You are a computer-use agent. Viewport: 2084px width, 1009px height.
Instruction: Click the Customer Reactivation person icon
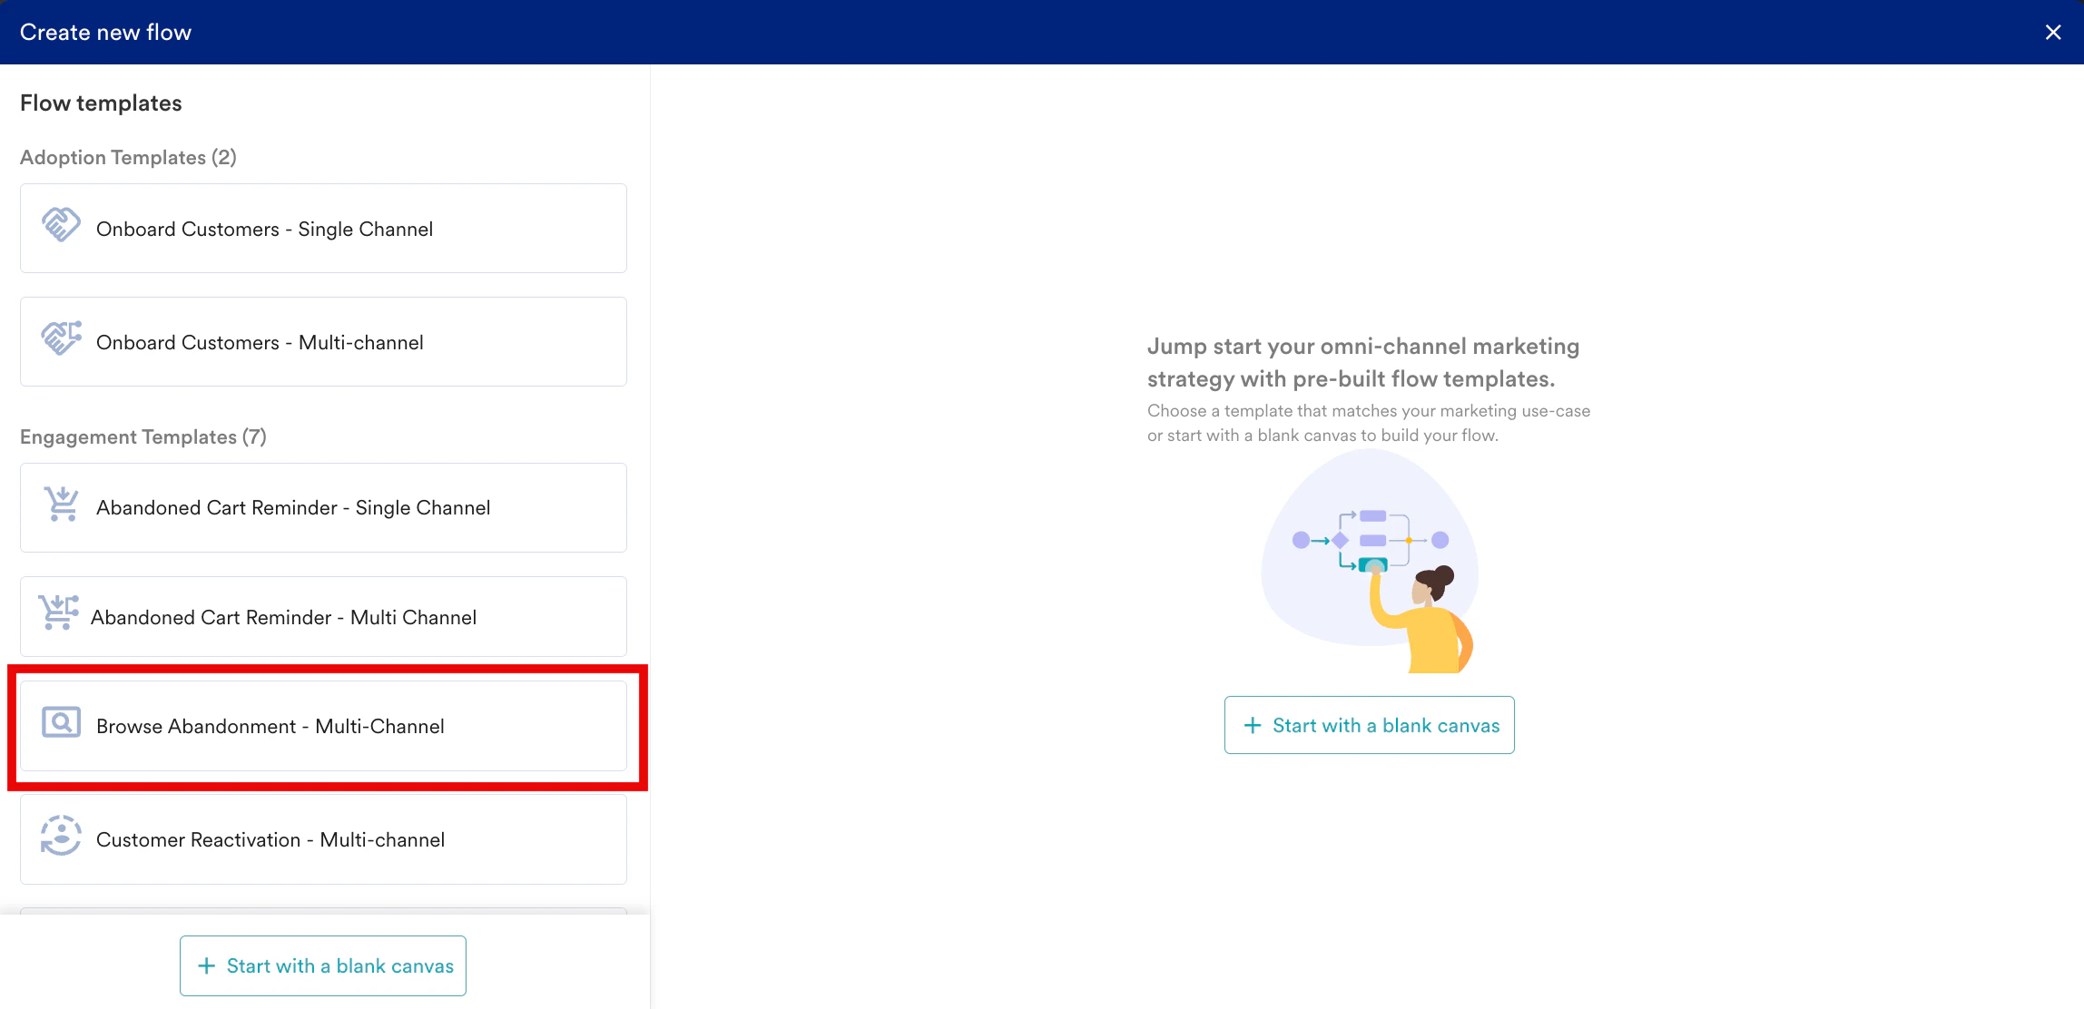tap(61, 836)
